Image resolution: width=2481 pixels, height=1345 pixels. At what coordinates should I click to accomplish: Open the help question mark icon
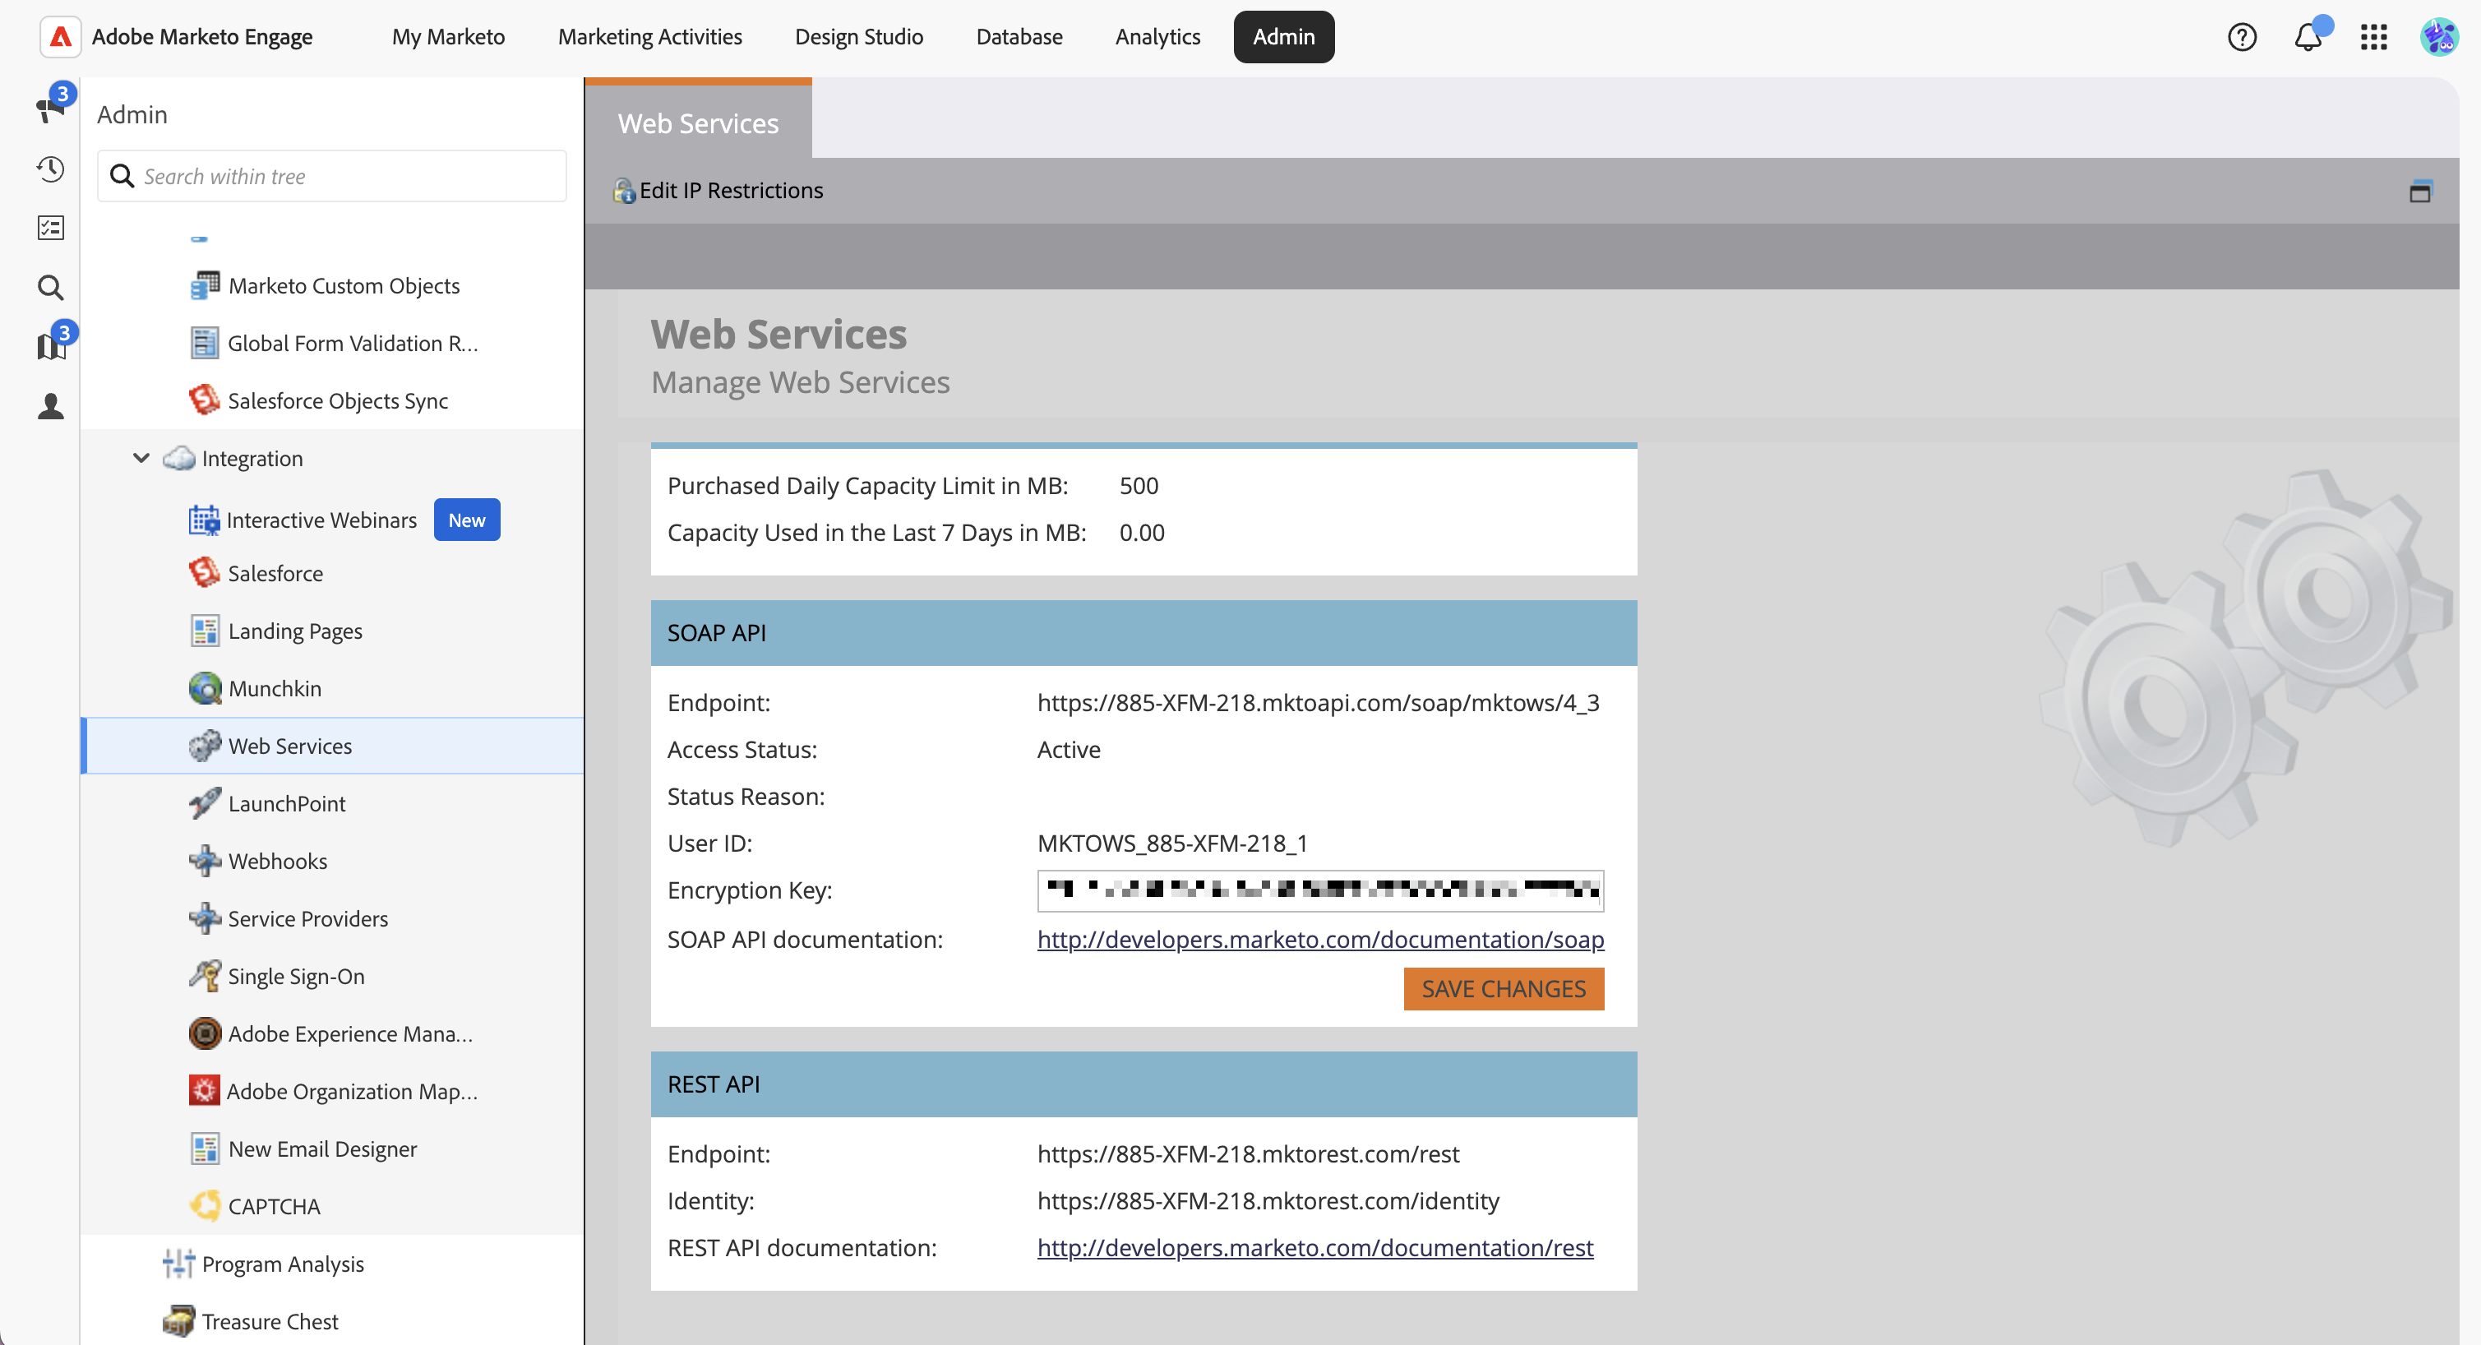tap(2241, 37)
